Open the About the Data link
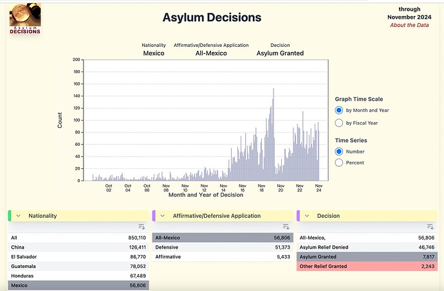This screenshot has width=444, height=291. coord(409,25)
